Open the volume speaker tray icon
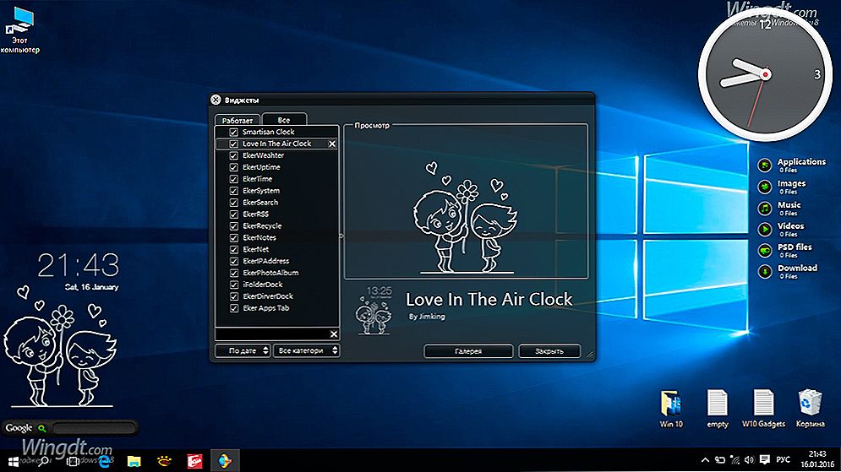Viewport: 841px width, 472px height. tap(749, 460)
